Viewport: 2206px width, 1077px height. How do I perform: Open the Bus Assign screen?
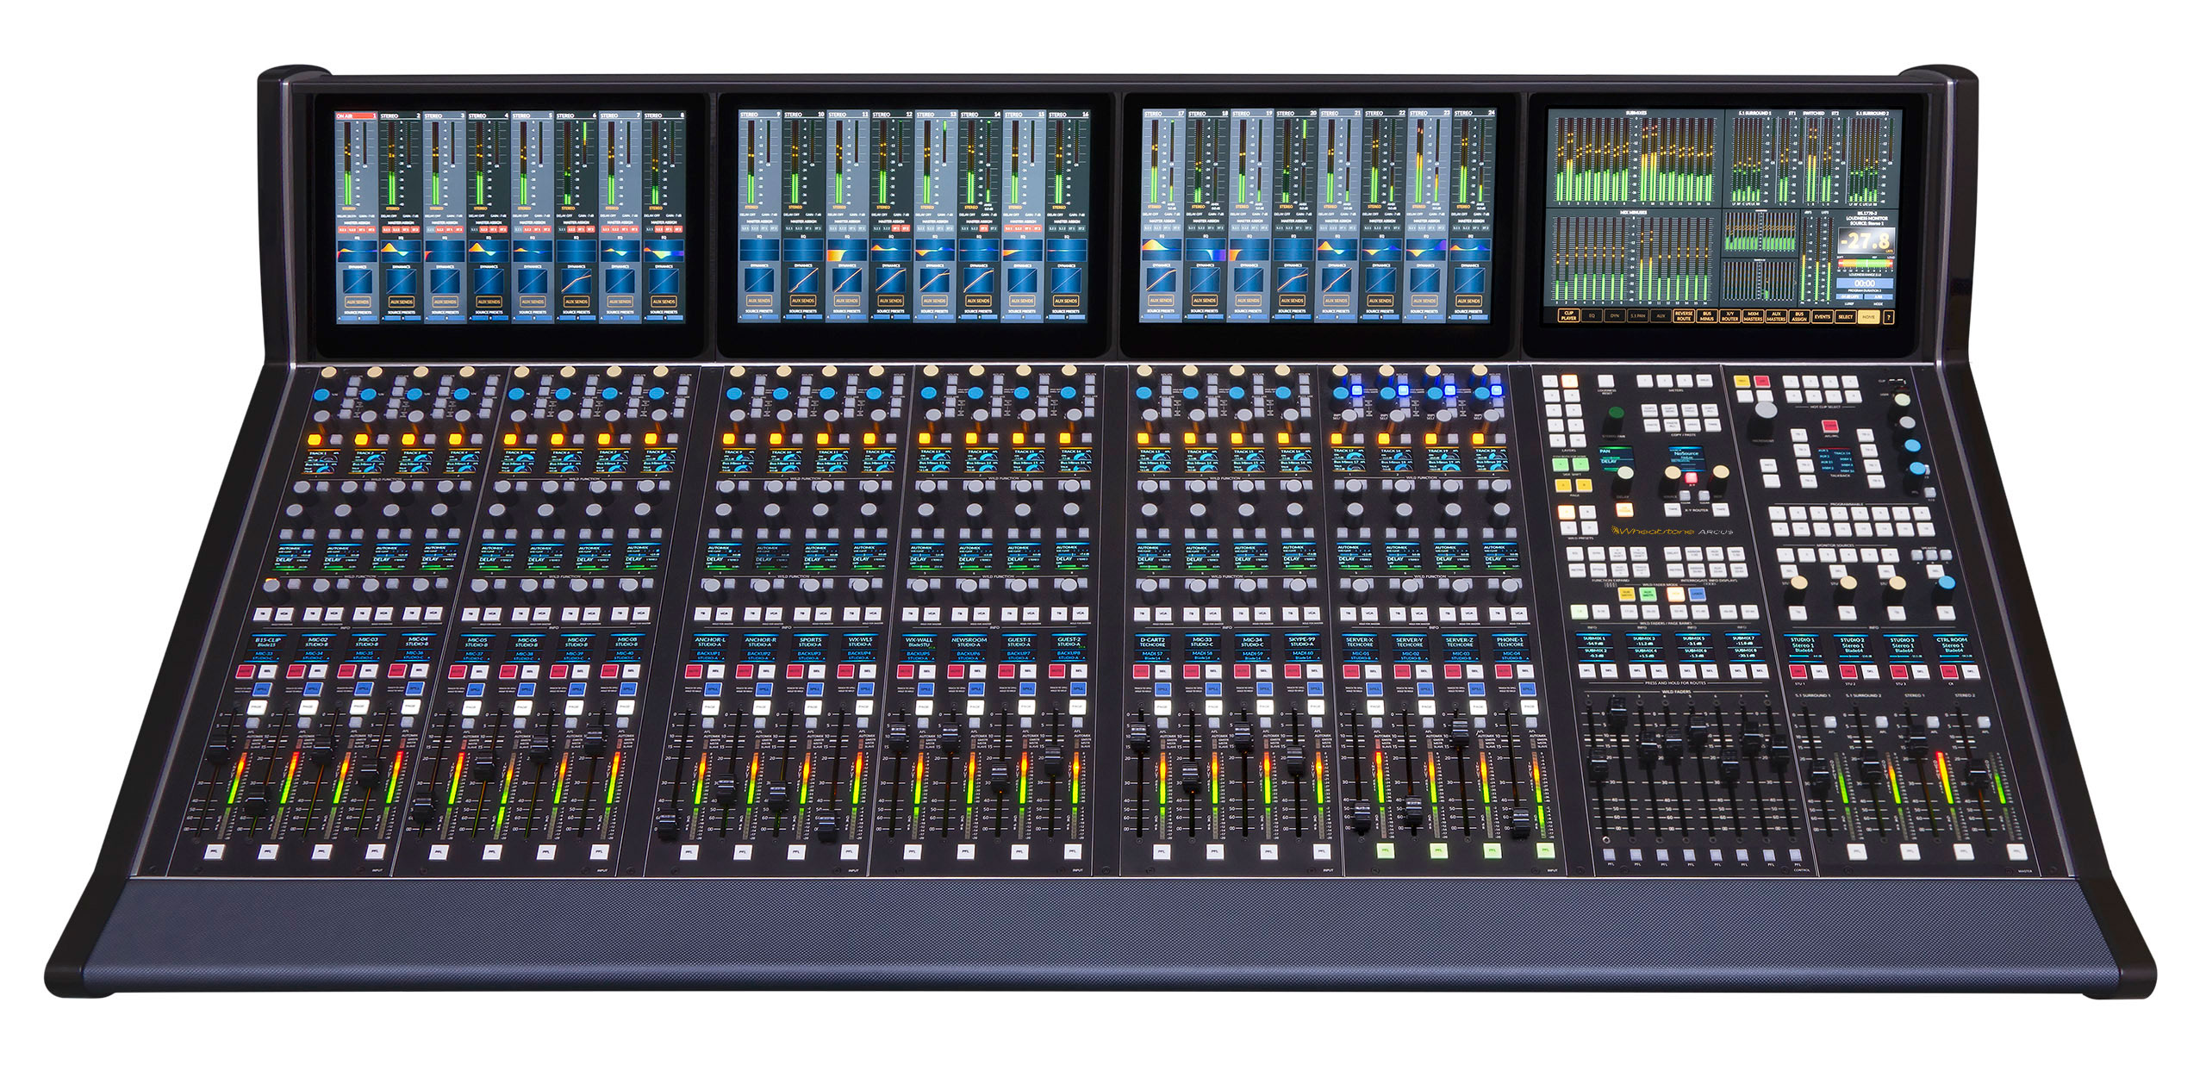tap(1799, 316)
